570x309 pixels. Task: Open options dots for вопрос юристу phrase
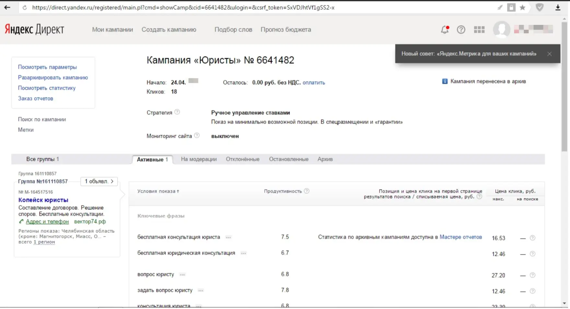pyautogui.click(x=182, y=275)
